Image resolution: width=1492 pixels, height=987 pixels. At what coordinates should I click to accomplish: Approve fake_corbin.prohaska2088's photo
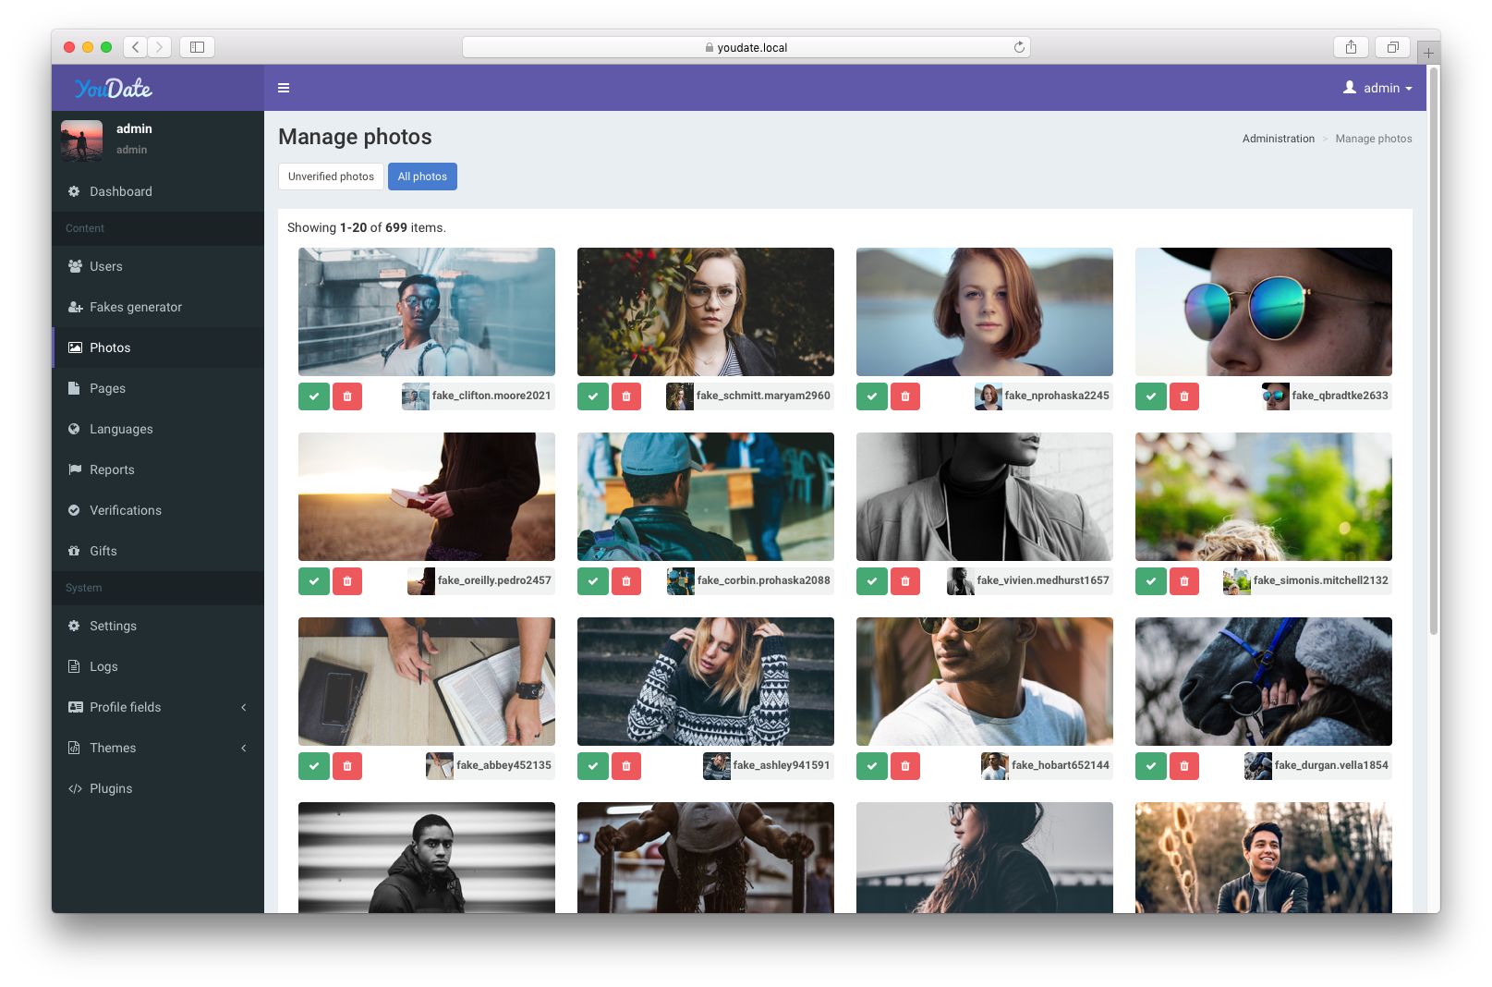point(593,581)
